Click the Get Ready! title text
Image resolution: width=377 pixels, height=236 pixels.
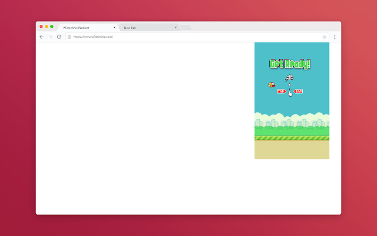[290, 64]
